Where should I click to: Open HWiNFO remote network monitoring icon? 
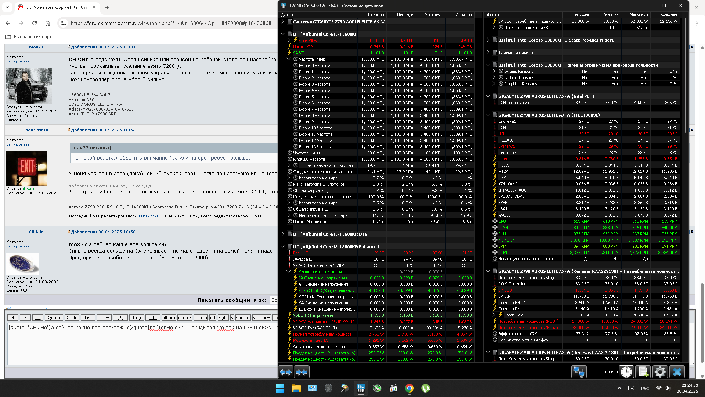[579, 372]
